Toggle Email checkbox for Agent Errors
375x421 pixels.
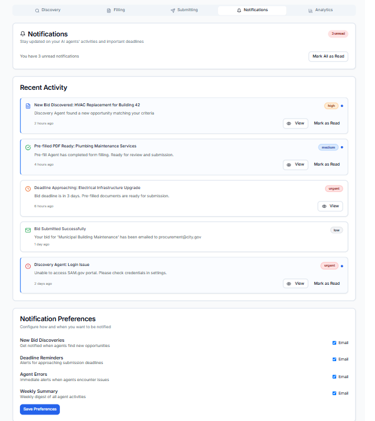point(334,377)
